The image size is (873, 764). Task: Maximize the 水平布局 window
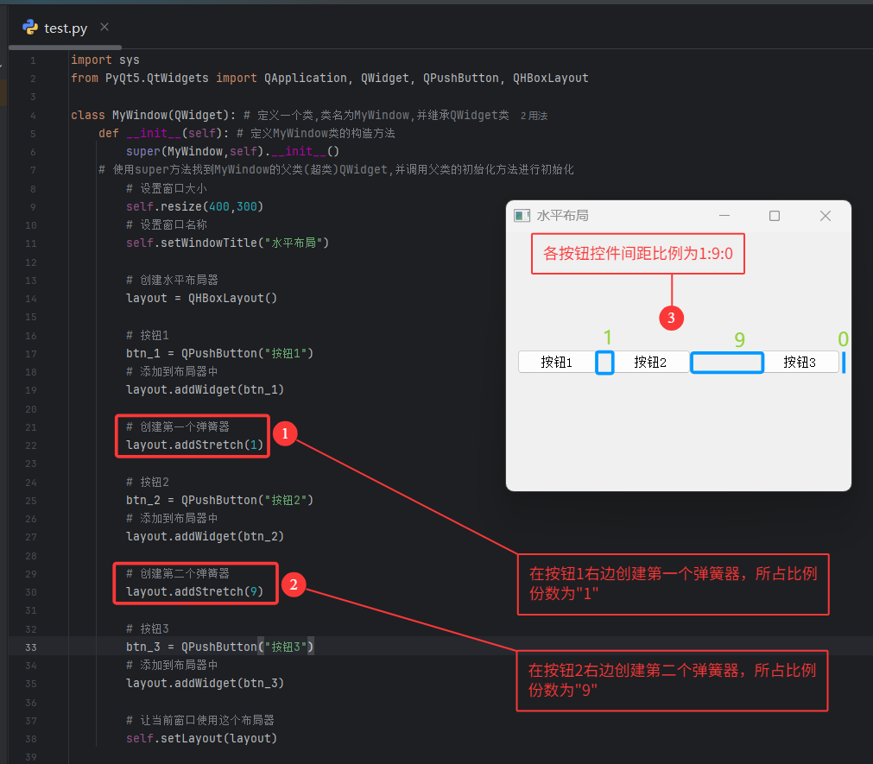click(x=775, y=215)
